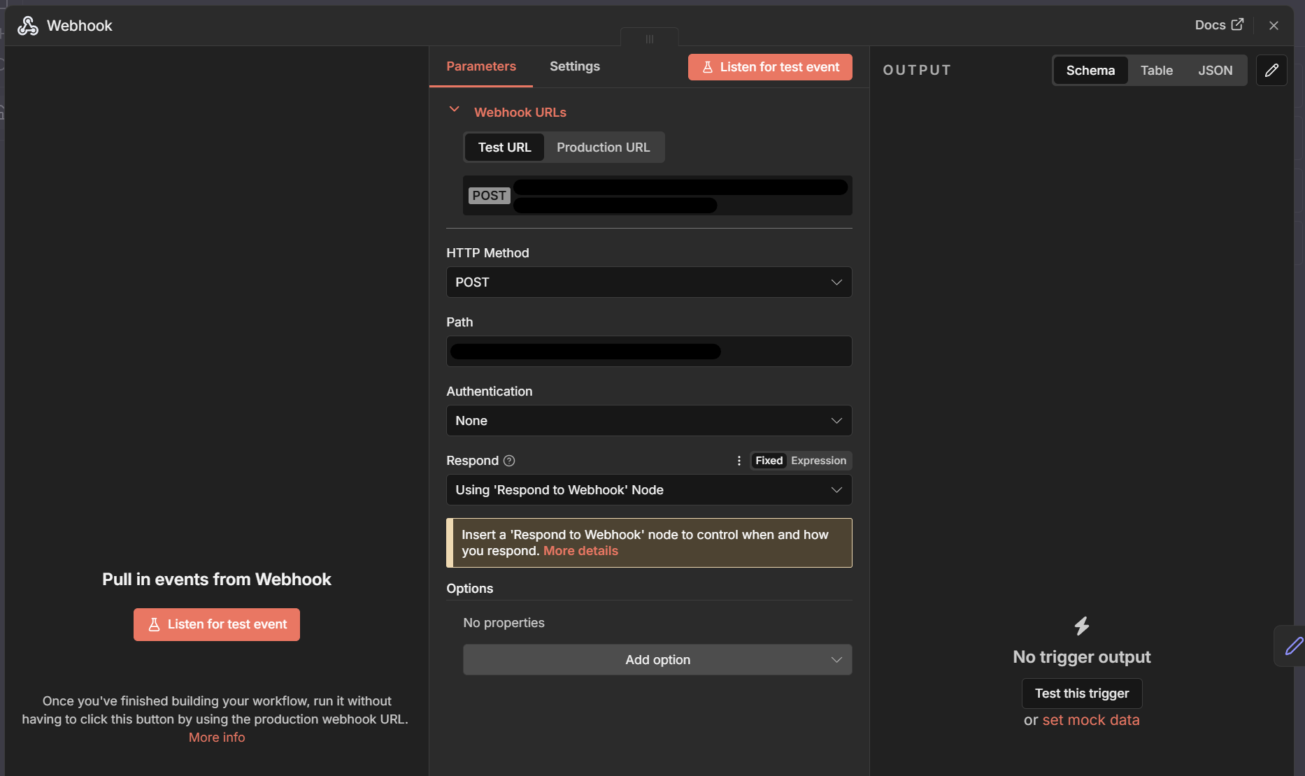
Task: Open the Respond three-dot options menu
Action: click(x=739, y=461)
